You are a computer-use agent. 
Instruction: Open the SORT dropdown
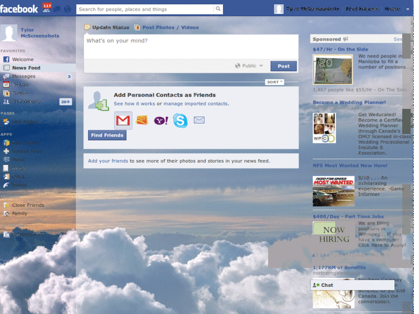[274, 82]
